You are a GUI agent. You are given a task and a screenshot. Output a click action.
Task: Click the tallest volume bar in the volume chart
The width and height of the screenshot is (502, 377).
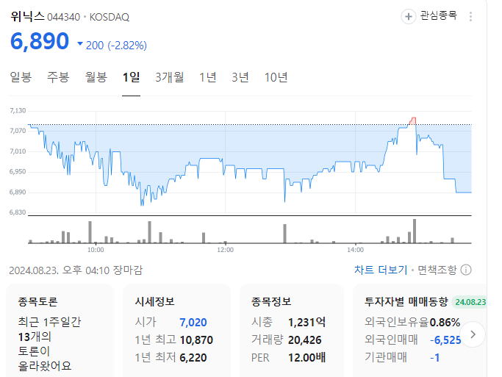click(415, 231)
